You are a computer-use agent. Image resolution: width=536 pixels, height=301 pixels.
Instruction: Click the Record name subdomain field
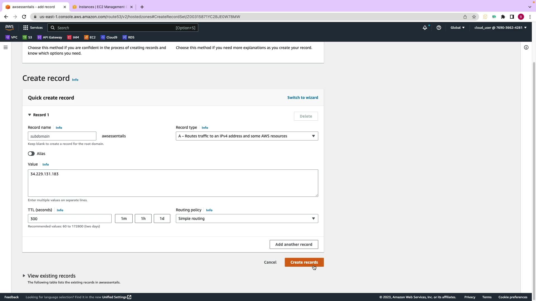62,136
